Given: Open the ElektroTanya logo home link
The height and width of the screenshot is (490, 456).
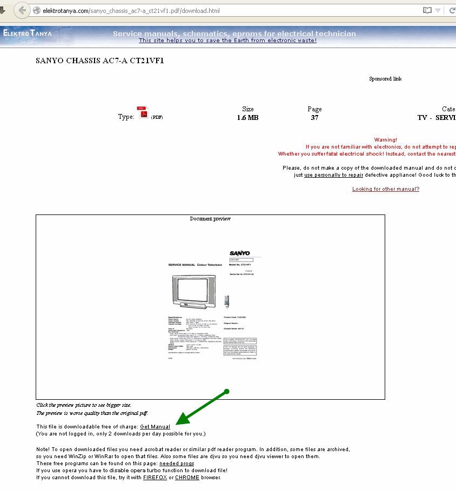Looking at the screenshot, I should [x=28, y=33].
